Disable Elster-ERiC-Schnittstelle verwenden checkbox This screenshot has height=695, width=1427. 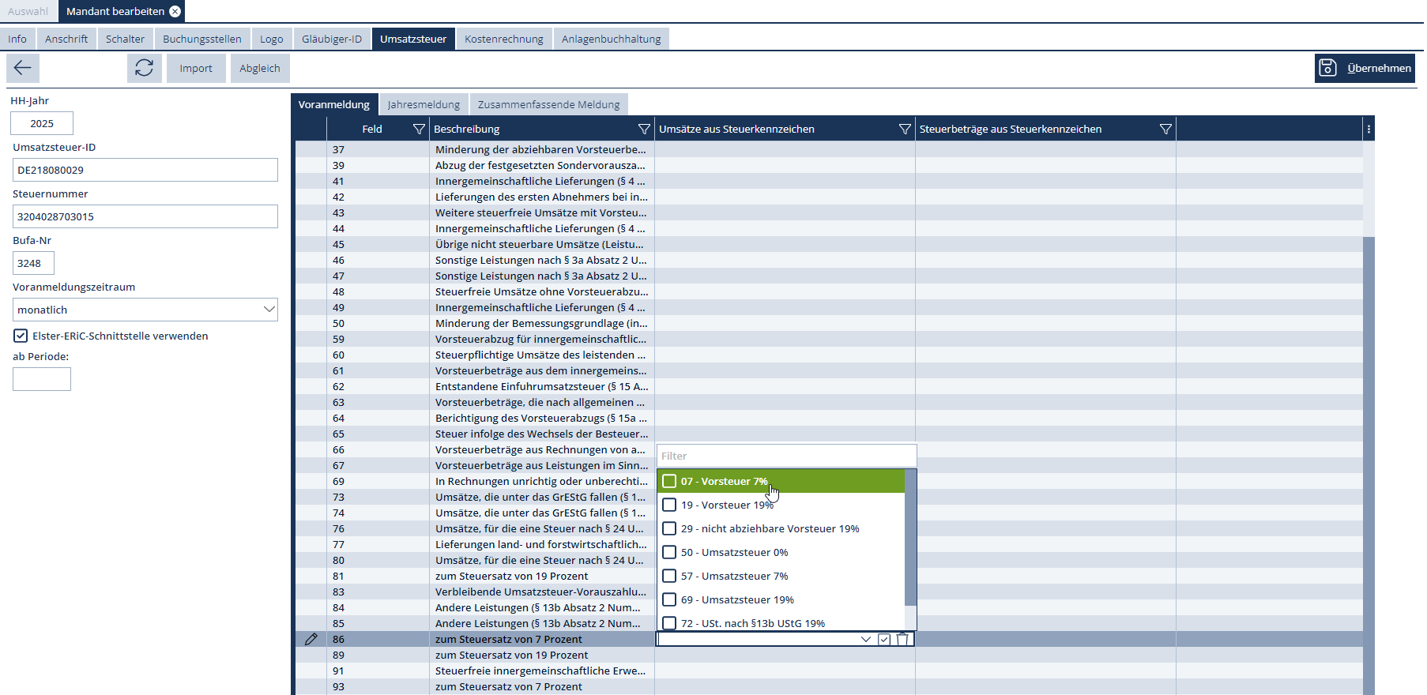21,336
